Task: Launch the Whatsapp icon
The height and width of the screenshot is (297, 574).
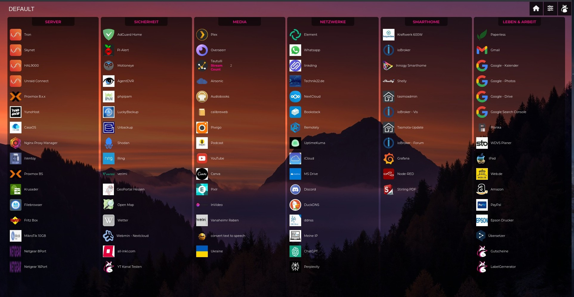Action: [x=295, y=50]
